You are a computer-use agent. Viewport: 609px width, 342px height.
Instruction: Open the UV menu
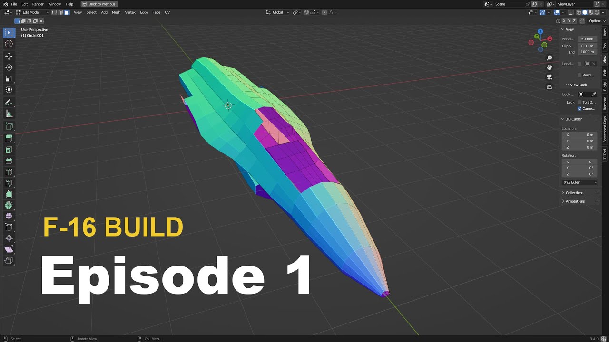pyautogui.click(x=167, y=12)
